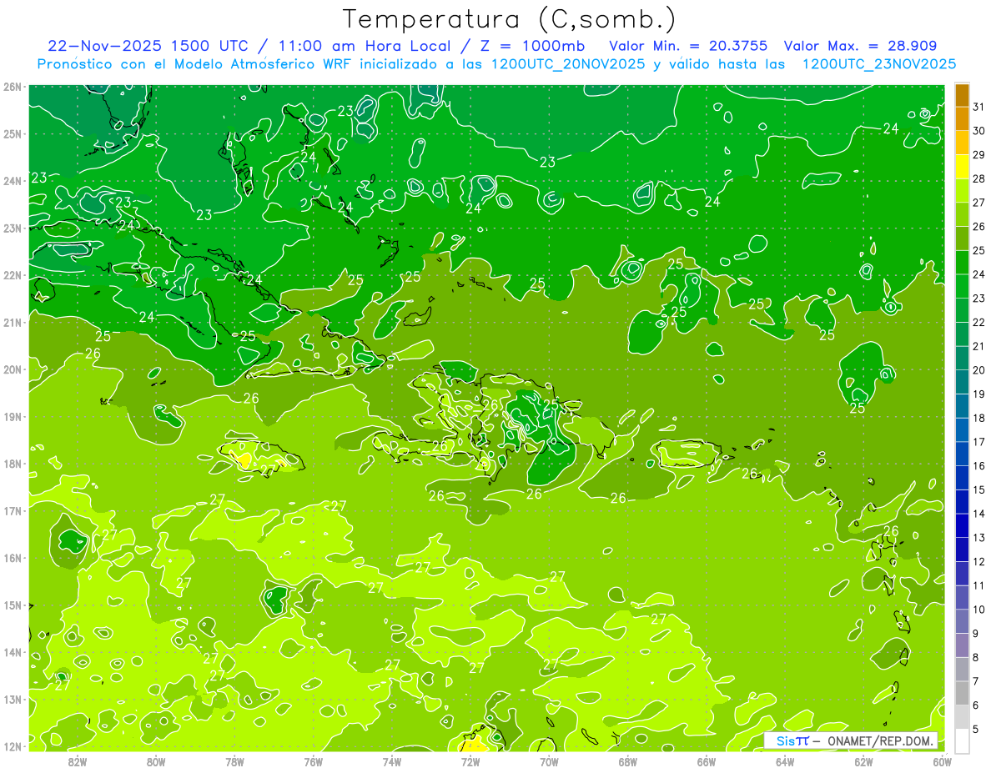Click the "21N" latitude tick label

(x=13, y=322)
